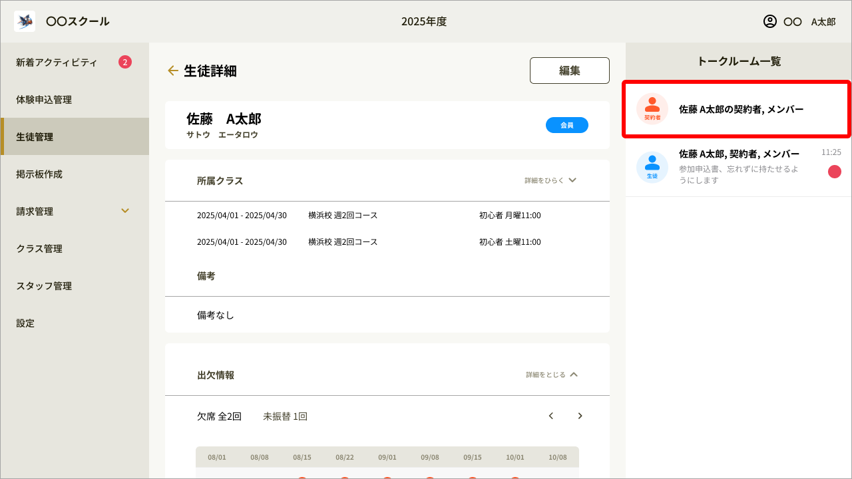Go to previous attendance period
Image resolution: width=852 pixels, height=479 pixels.
(x=551, y=416)
